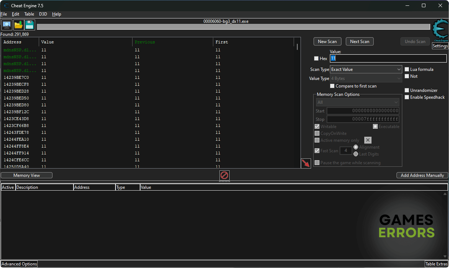Tick the Compare to first scan checkbox
The image size is (449, 268).
tap(332, 86)
